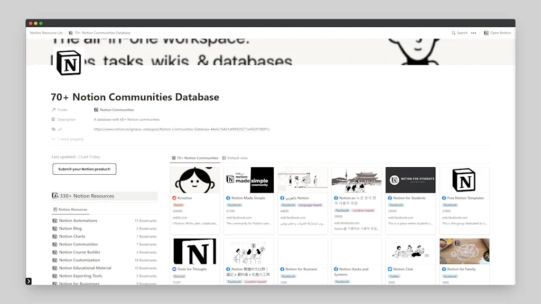Click the Description property icon
Viewport: 541px width, 304px height.
(54, 119)
